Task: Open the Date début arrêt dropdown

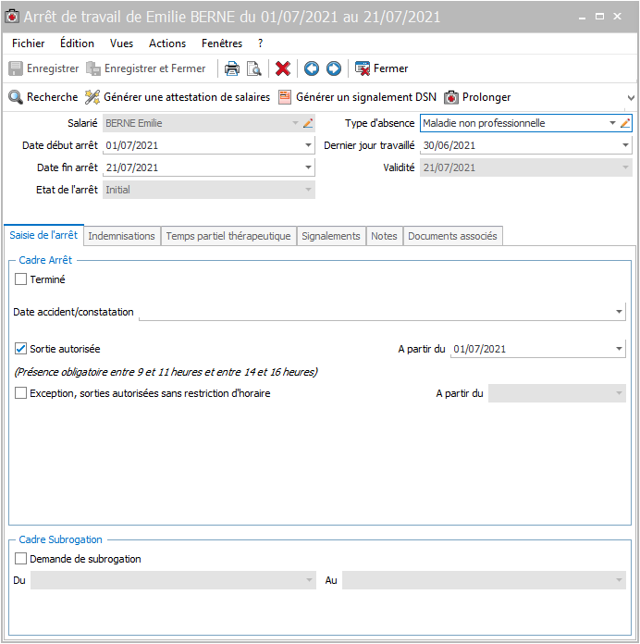Action: tap(308, 145)
